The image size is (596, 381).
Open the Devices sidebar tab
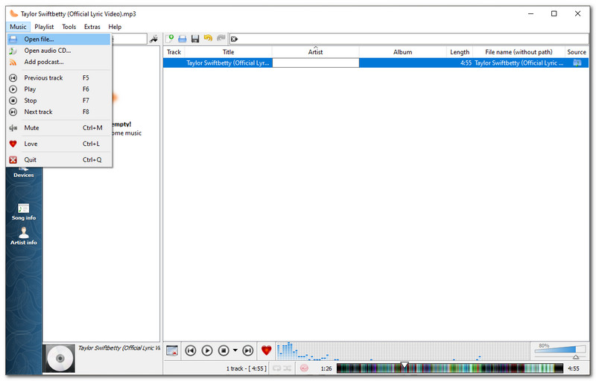24,172
